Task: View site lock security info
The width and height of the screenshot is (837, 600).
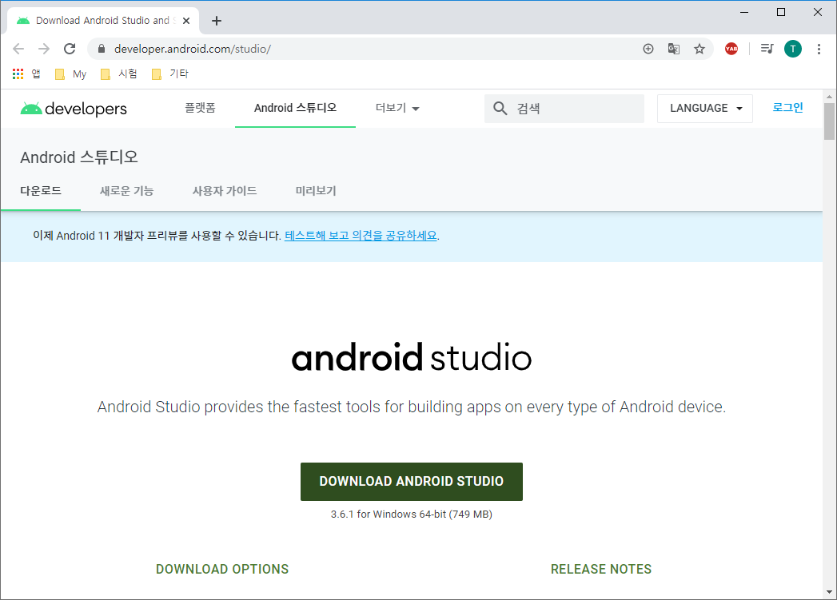Action: 102,49
